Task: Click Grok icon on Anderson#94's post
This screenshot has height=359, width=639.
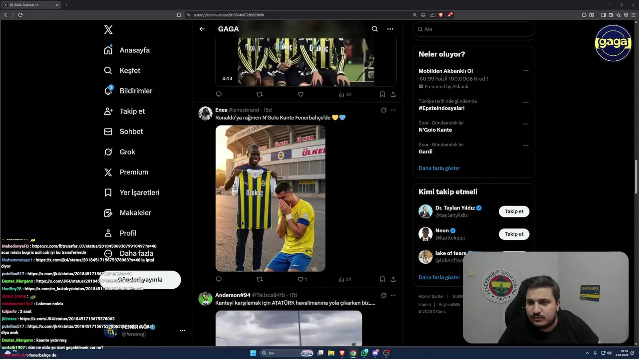Action: pyautogui.click(x=384, y=295)
